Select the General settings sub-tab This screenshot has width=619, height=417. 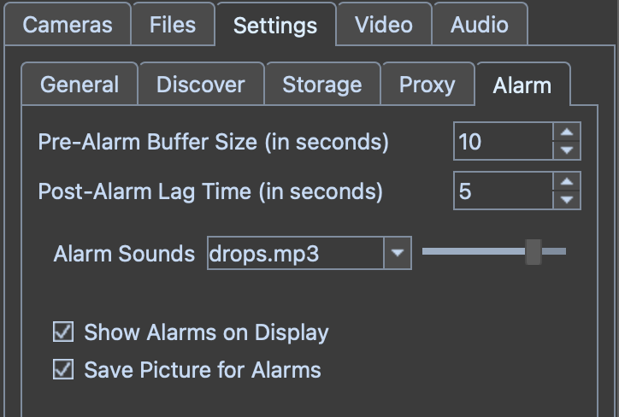point(80,85)
